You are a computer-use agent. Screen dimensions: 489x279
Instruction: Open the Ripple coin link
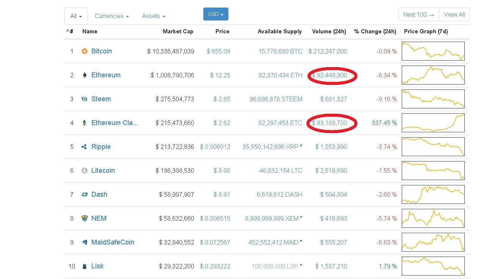101,147
